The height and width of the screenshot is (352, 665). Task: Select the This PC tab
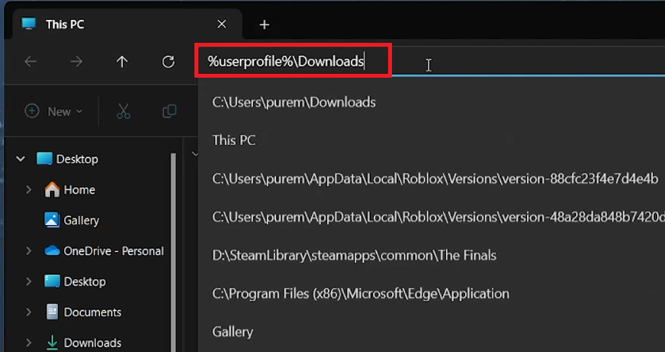click(x=127, y=25)
